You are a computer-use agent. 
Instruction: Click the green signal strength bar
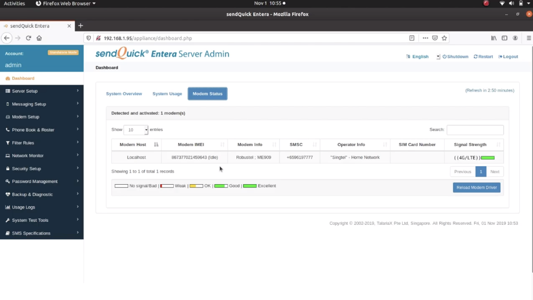(488, 158)
